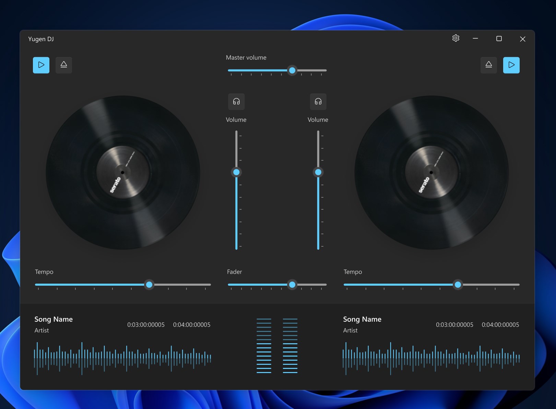The height and width of the screenshot is (409, 556).
Task: Click the right deck Tempo label
Action: click(x=353, y=272)
